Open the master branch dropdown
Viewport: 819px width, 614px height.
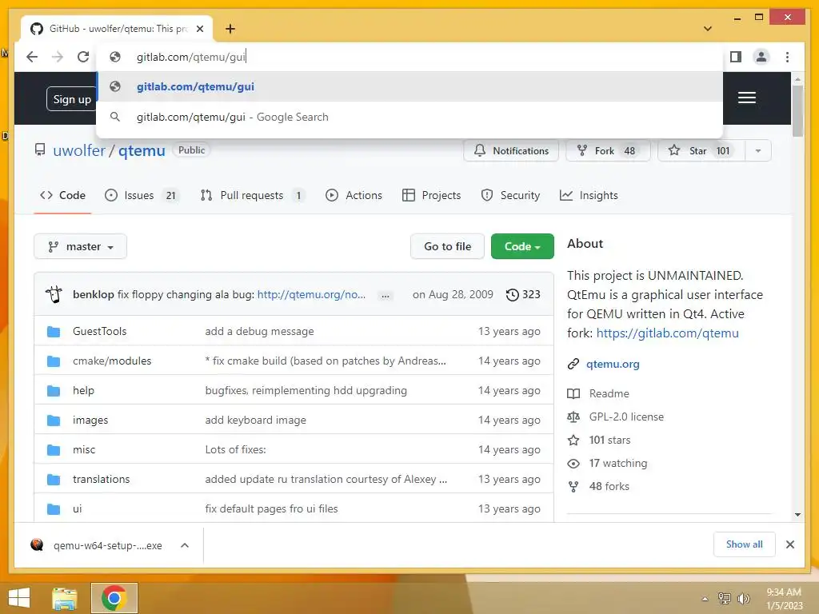coord(81,246)
